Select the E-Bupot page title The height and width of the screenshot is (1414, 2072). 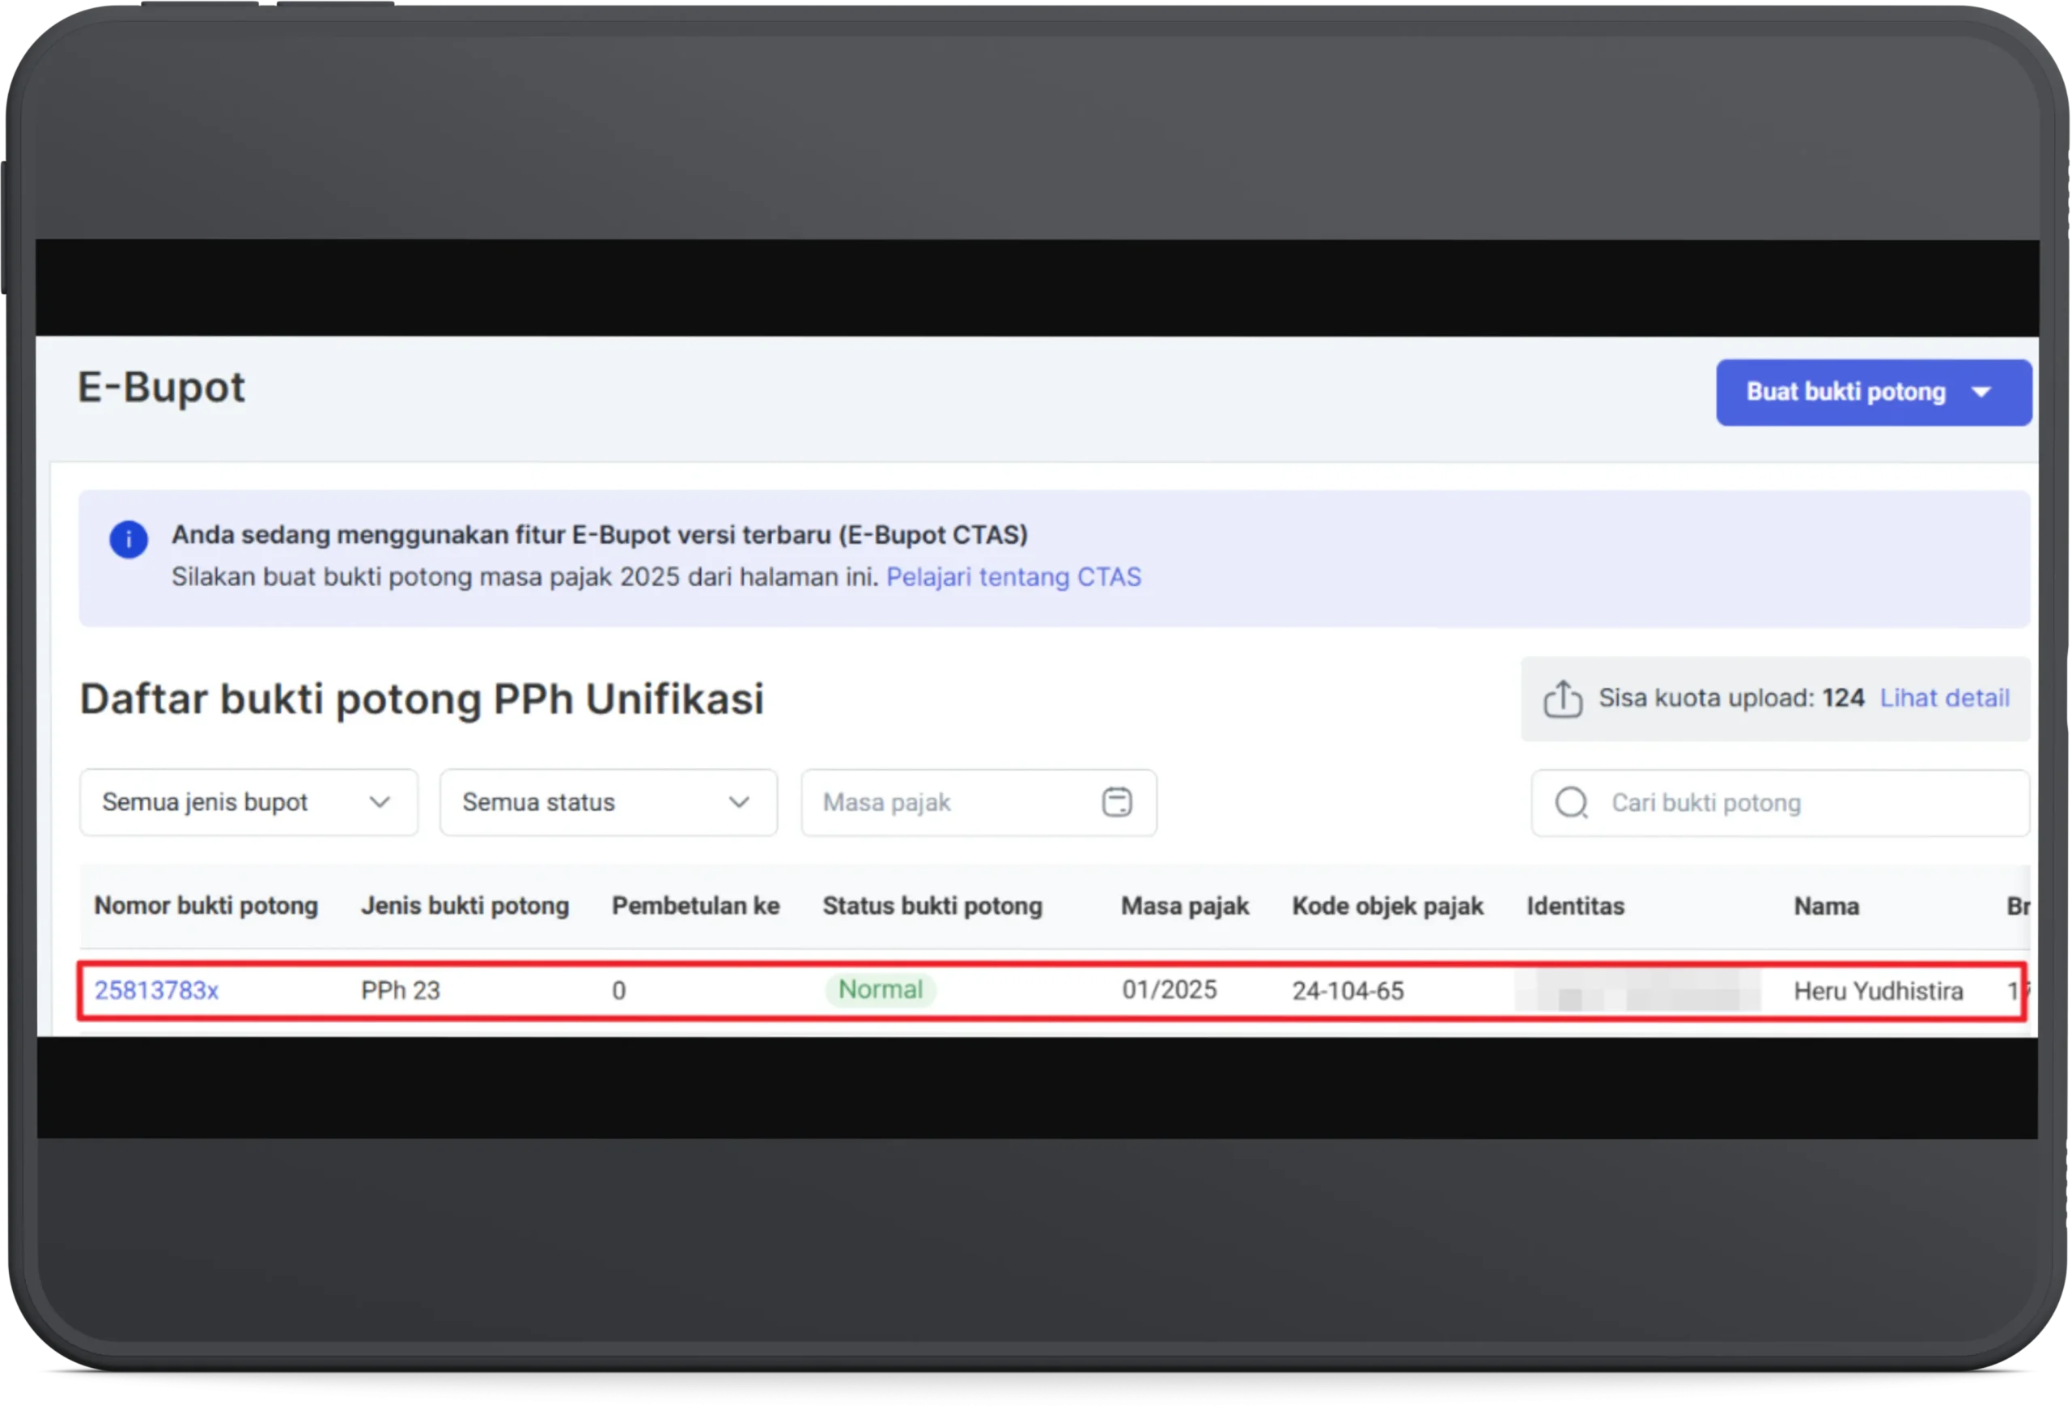click(x=160, y=388)
